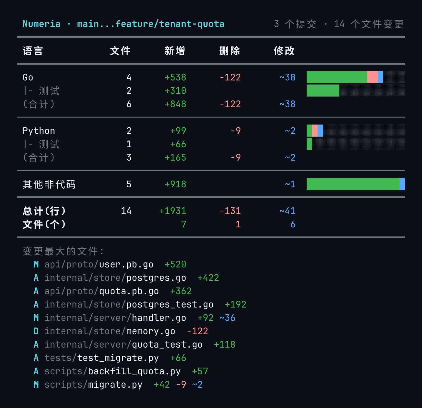Image resolution: width=422 pixels, height=408 pixels.
Task: Click the 文件(个) row label
Action: pyautogui.click(x=44, y=224)
